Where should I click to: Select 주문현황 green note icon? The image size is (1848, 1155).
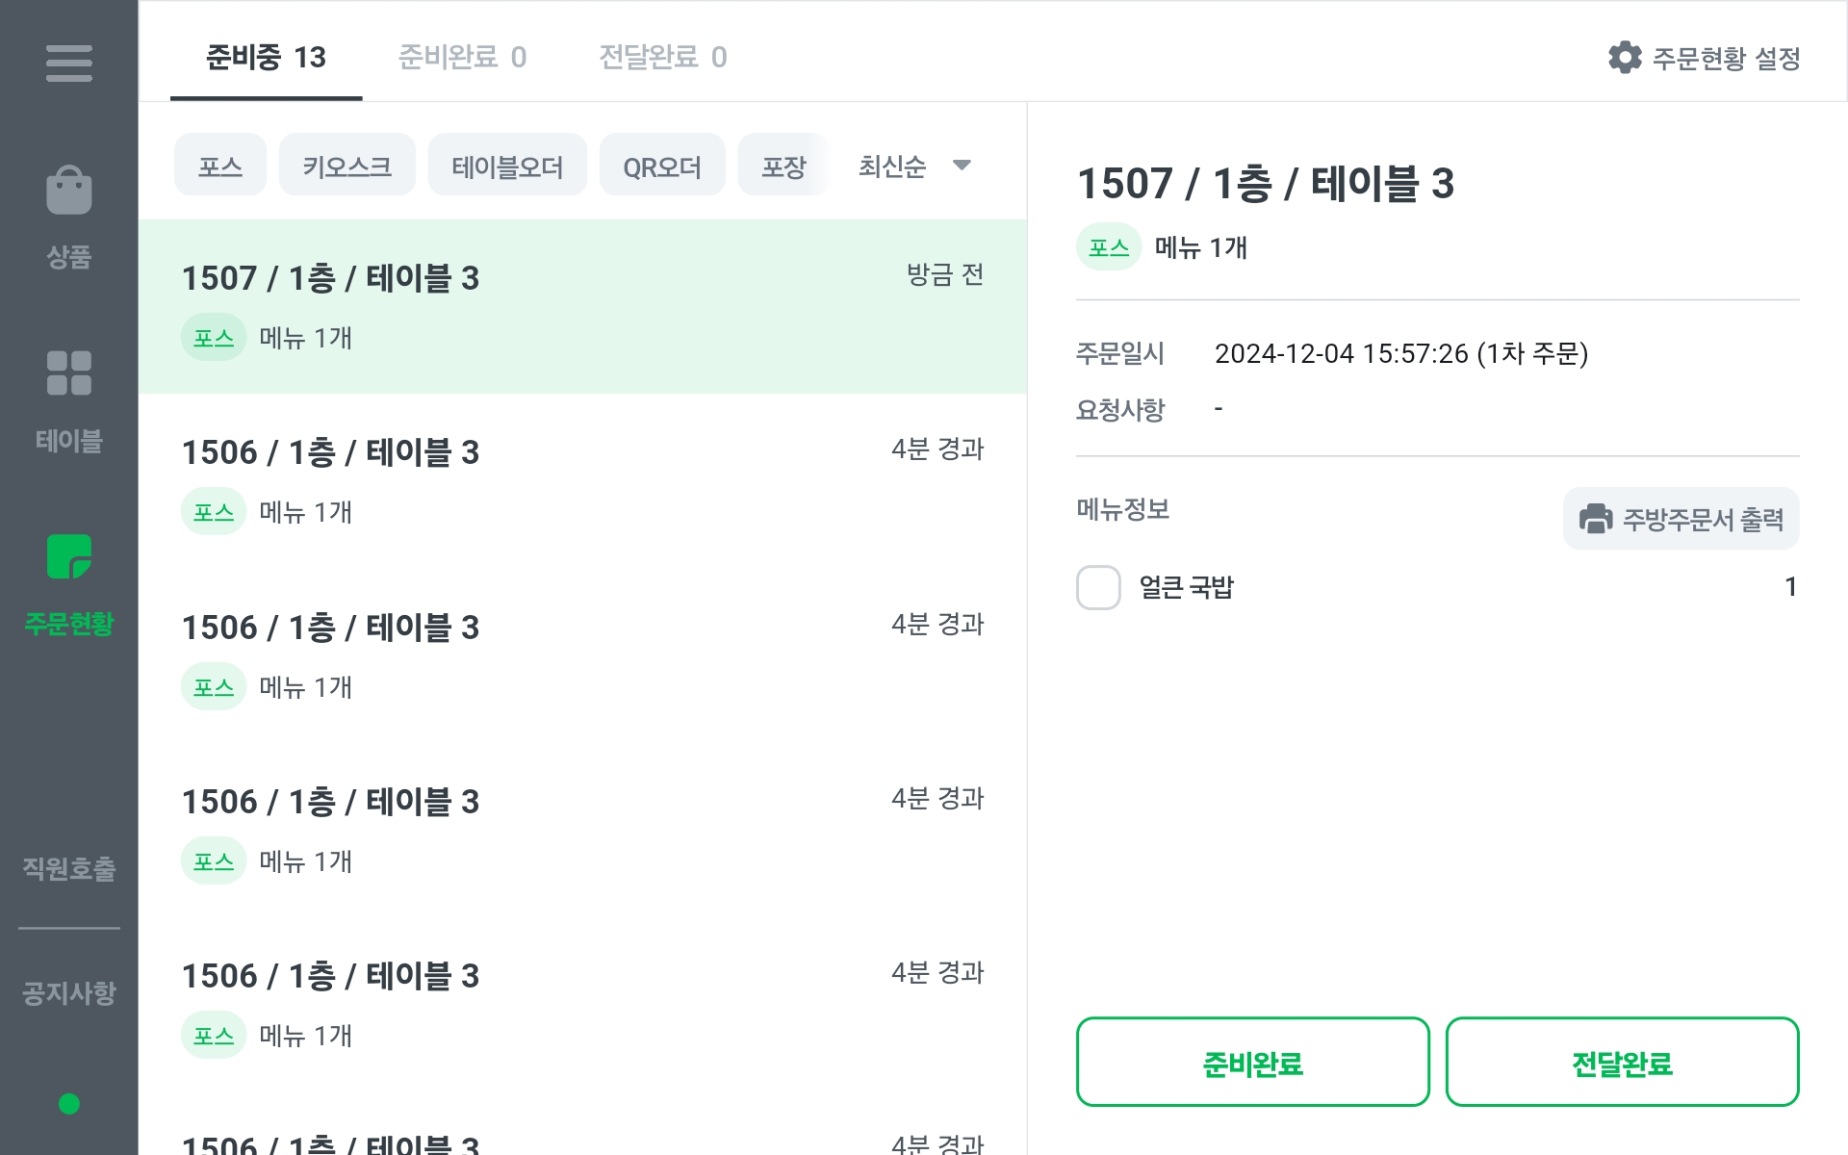coord(68,557)
